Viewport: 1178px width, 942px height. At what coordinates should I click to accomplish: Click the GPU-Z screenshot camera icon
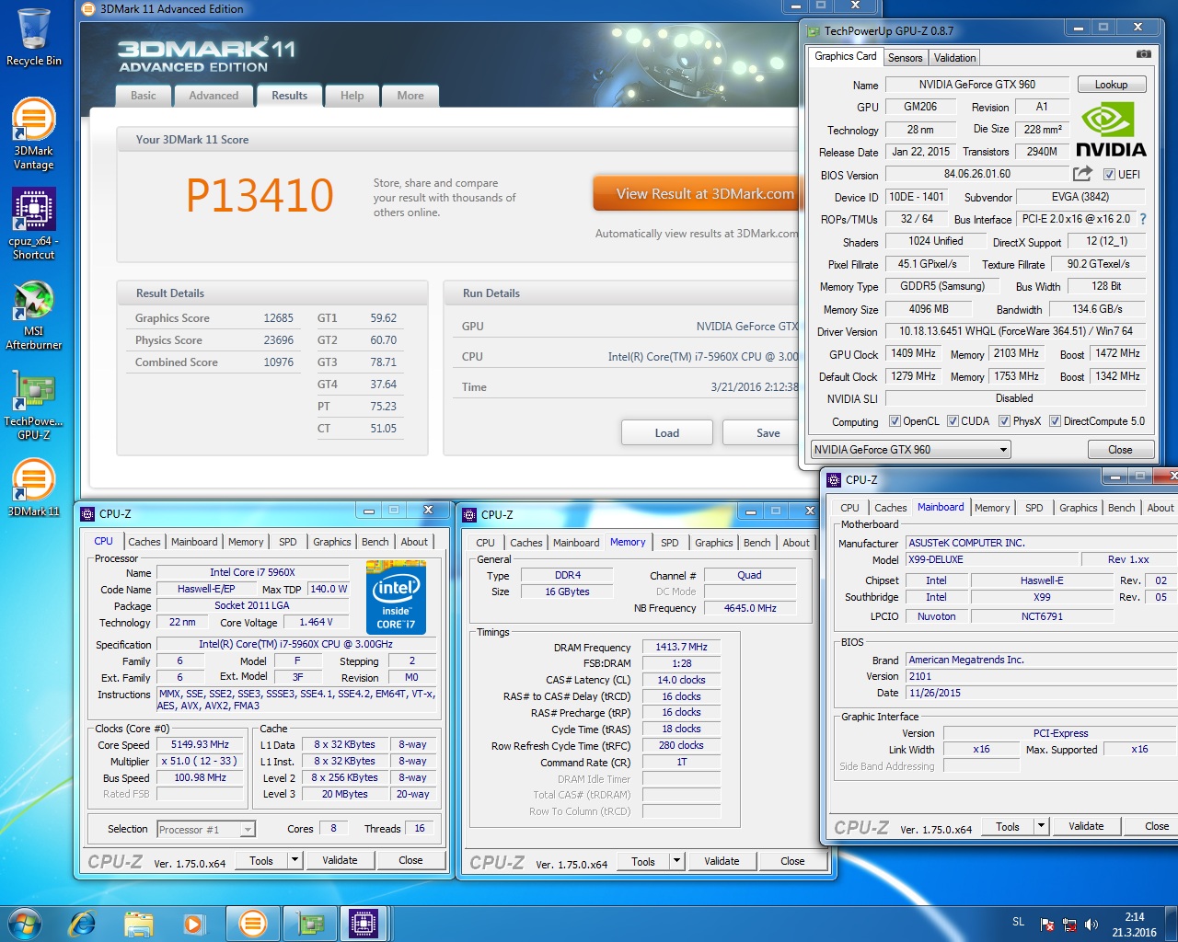(x=1143, y=54)
